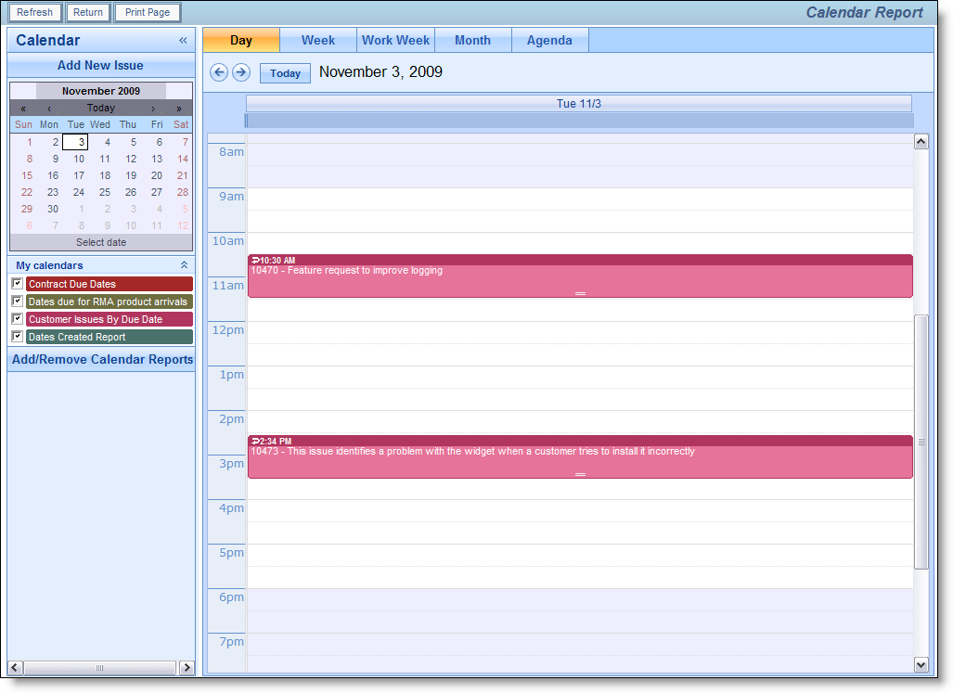Click the Dates due for RMA olive label

coord(109,302)
